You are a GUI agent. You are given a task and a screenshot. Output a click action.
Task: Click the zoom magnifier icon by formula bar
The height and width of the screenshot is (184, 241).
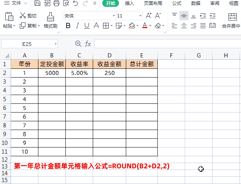[78, 44]
